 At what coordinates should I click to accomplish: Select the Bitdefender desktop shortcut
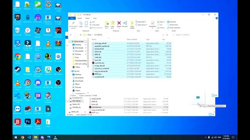[x=18, y=123]
